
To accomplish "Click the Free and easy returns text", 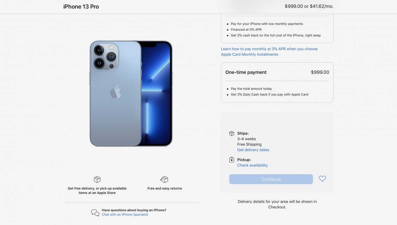I will click(164, 189).
